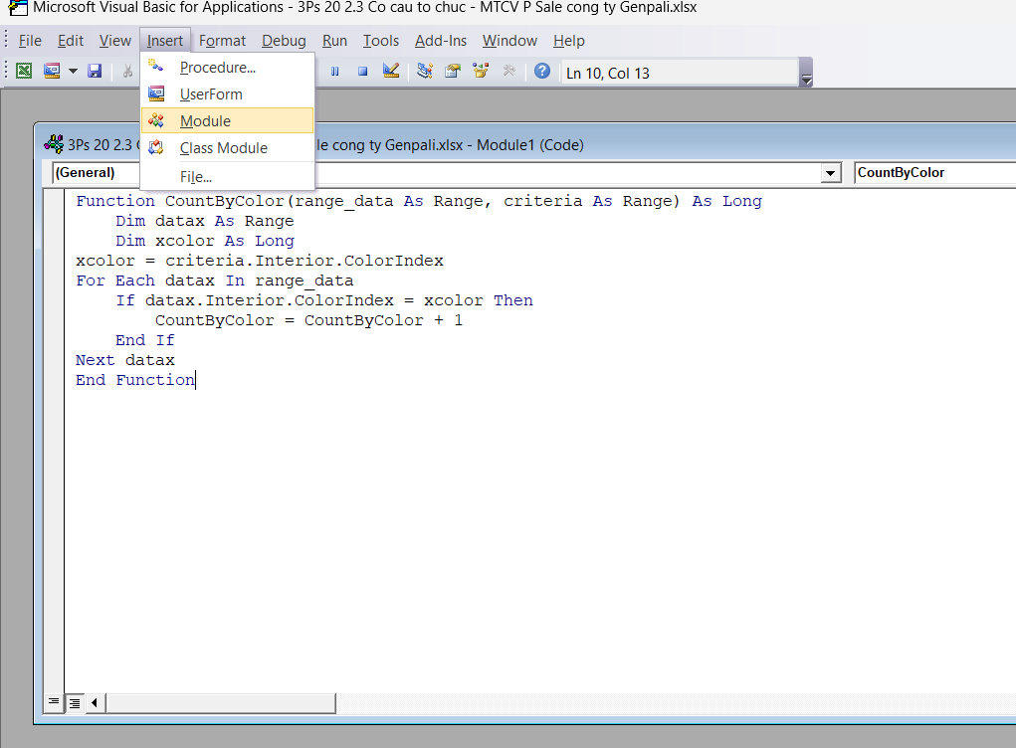Click the View Microsoft Excel icon
The image size is (1016, 748).
tap(24, 72)
